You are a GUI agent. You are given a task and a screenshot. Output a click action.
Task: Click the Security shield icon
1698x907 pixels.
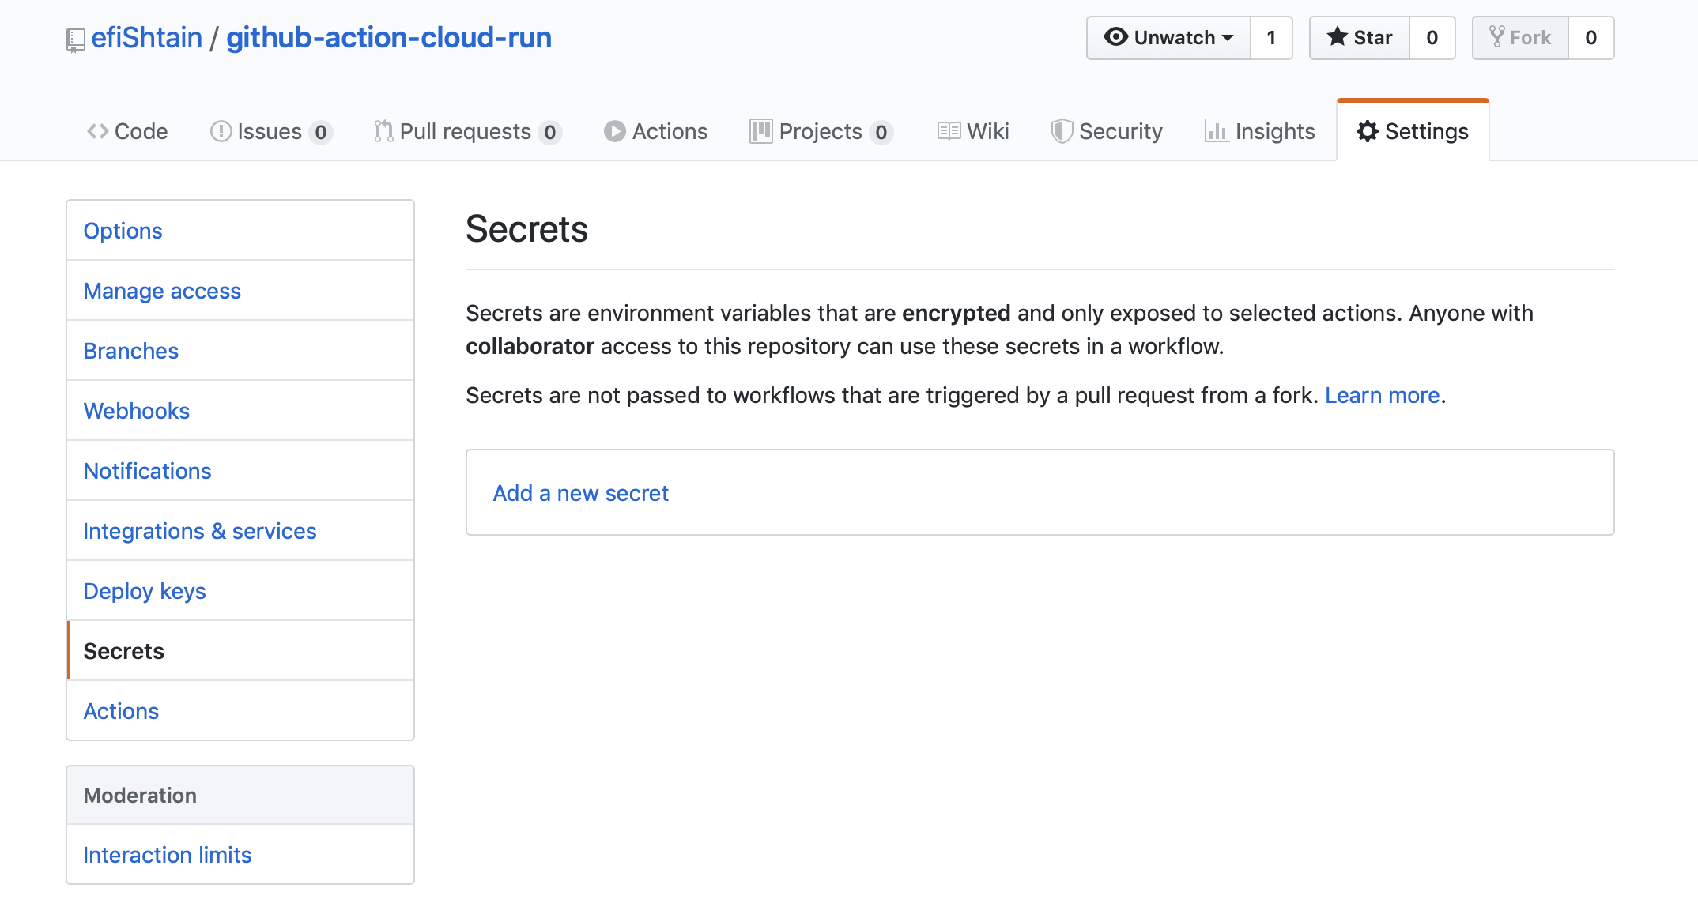click(1062, 131)
